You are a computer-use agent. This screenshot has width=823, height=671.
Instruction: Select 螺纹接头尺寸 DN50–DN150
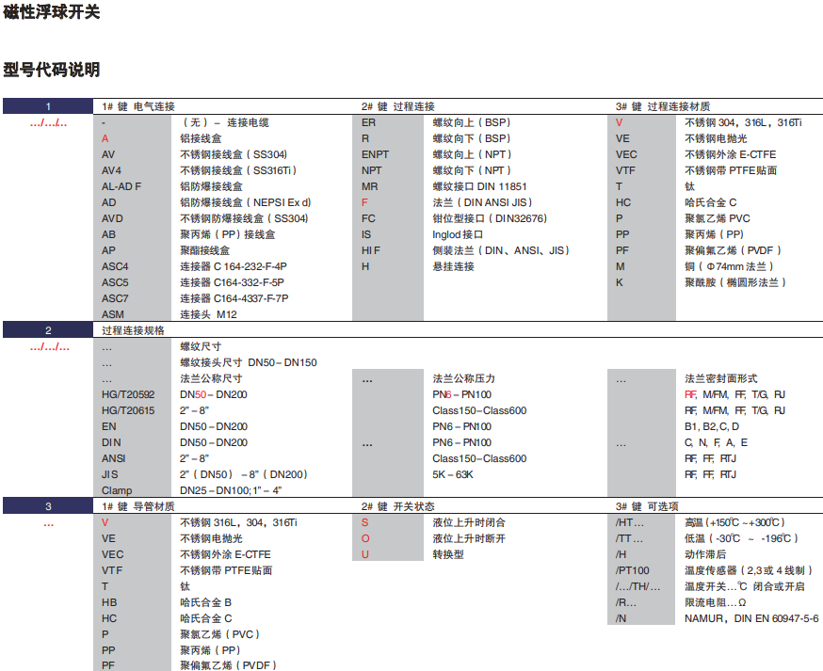[x=249, y=362]
